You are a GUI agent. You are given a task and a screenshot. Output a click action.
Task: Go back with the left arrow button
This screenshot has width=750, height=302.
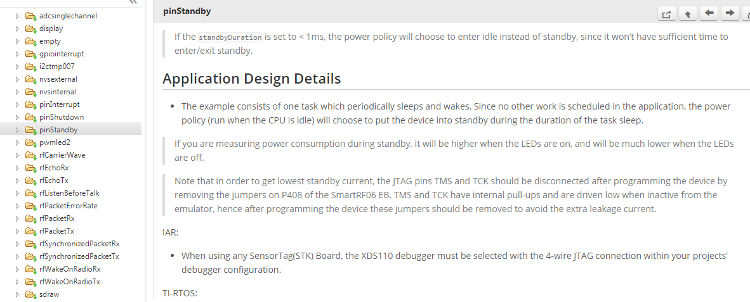(x=709, y=14)
